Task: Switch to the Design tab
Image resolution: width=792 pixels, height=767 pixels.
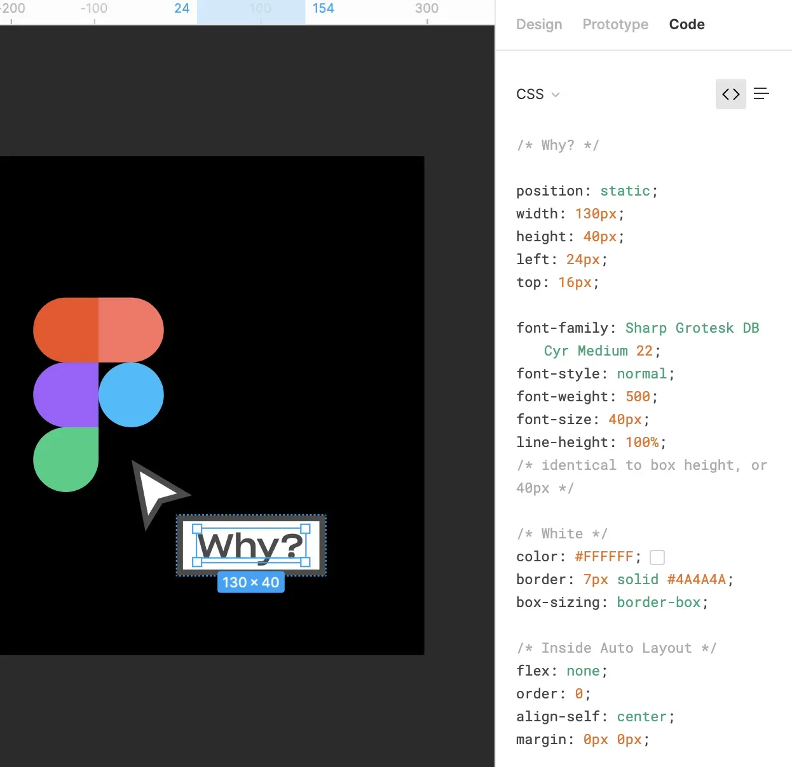Action: (539, 24)
